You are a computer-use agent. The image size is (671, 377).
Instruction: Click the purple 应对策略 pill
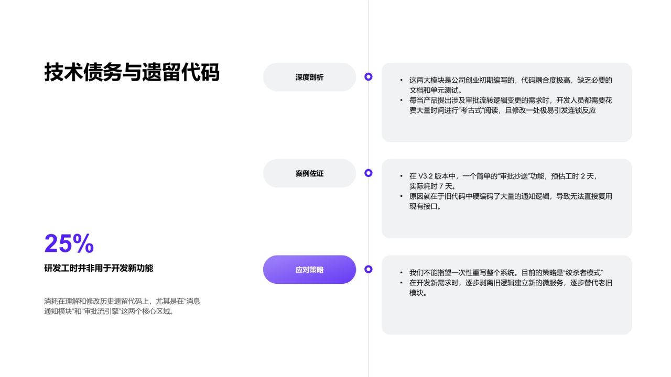[x=309, y=270]
